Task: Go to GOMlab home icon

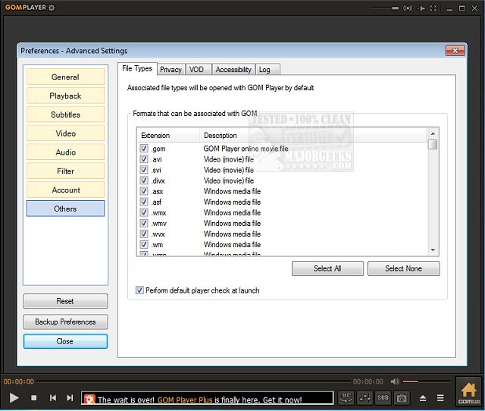Action: pos(468,393)
